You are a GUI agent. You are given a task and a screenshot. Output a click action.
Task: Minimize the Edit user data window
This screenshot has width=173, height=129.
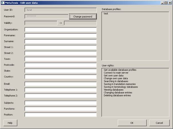162,3
